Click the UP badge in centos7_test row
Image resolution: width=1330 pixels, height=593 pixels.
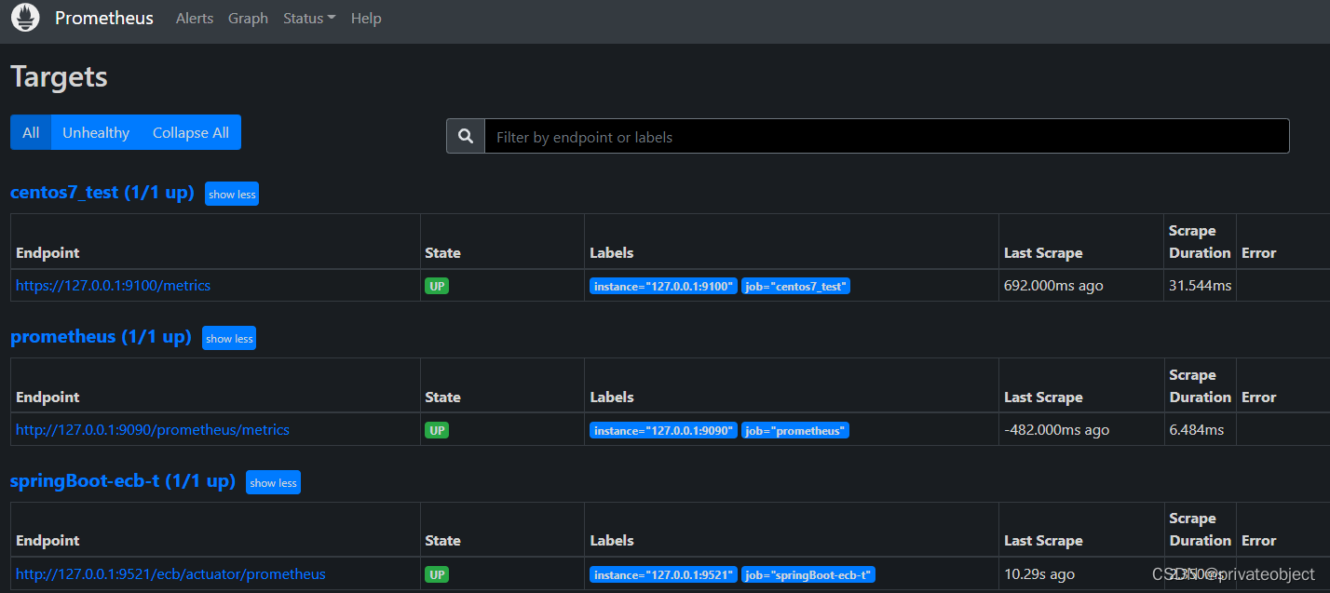coord(437,286)
